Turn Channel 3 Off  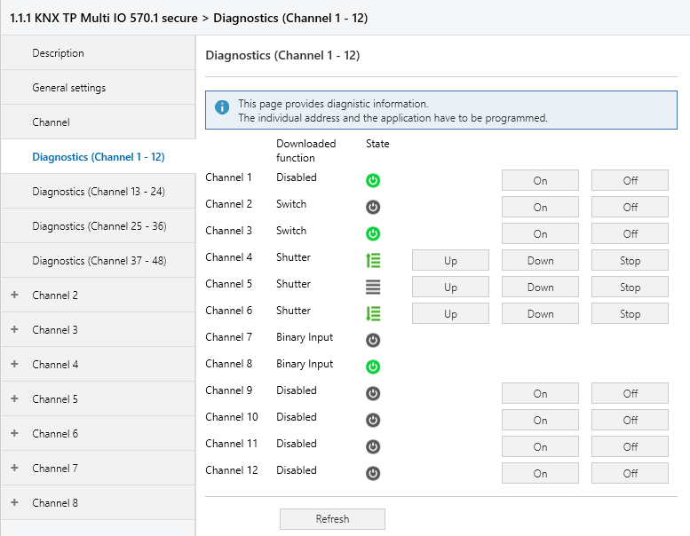(x=630, y=233)
